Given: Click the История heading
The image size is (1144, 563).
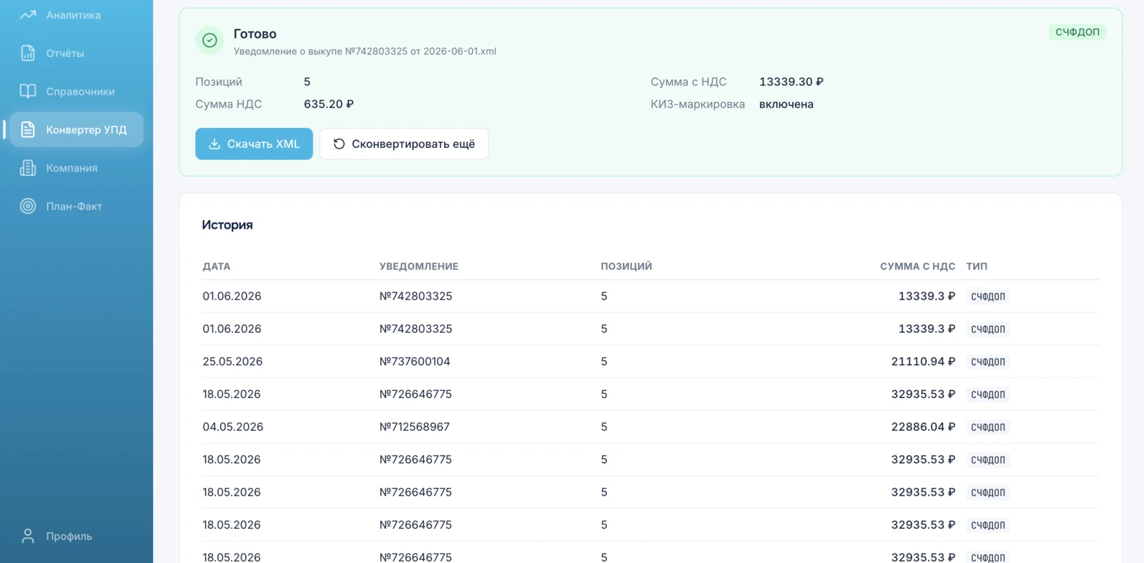Looking at the screenshot, I should tap(227, 225).
